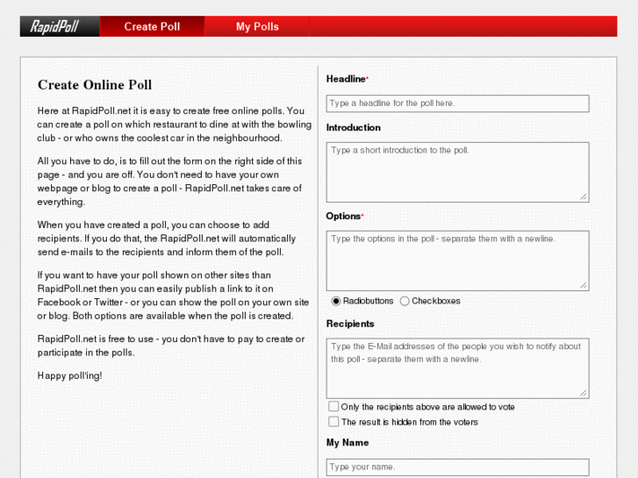The width and height of the screenshot is (638, 478).
Task: Click the paragraph starting Here at RapidPoll.net
Action: click(x=174, y=125)
